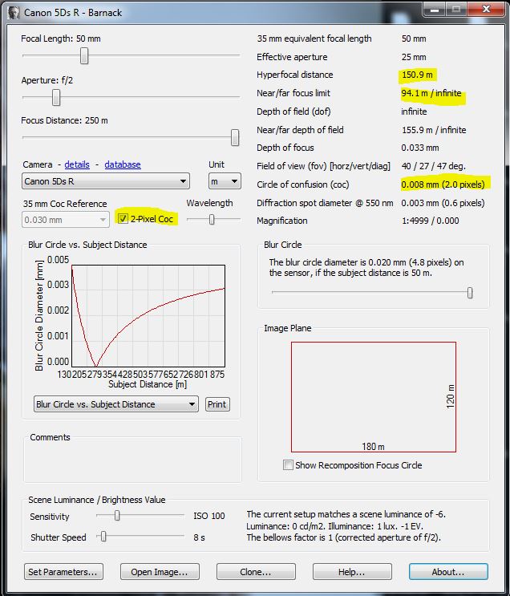
Task: Click the Blur Circle subject distance slider
Action: 470,293
